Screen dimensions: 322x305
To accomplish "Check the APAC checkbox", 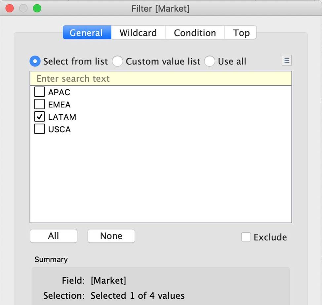I will 39,92.
